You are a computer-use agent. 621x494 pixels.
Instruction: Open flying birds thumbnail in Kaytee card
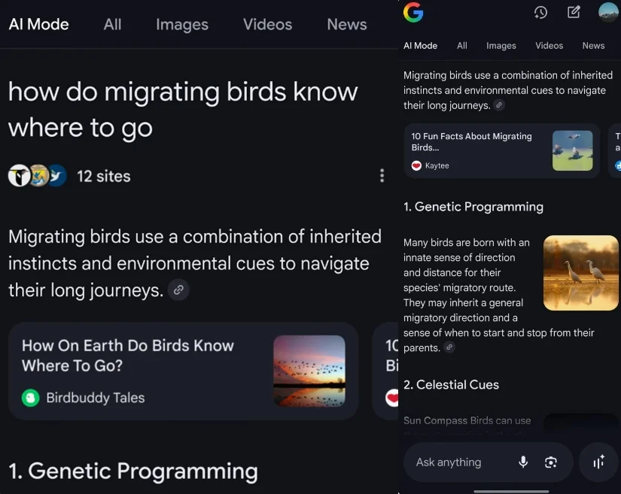click(x=572, y=150)
